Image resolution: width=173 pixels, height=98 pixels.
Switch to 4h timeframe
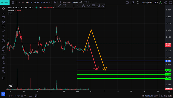tap(38, 3)
